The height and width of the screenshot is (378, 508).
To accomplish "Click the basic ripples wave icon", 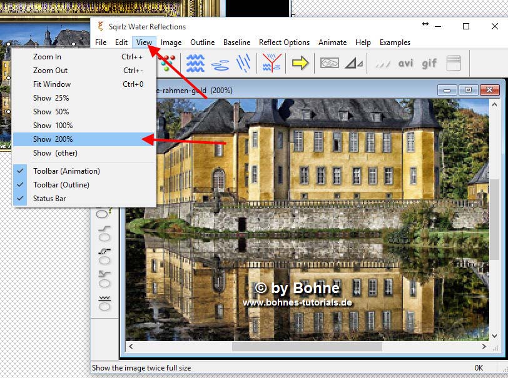I will click(195, 63).
